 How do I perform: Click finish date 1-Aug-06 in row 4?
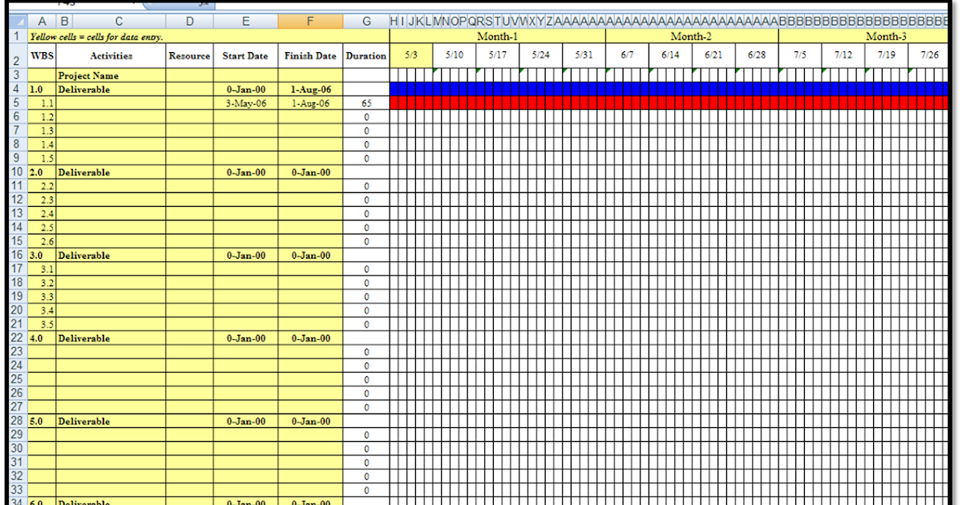coord(310,90)
